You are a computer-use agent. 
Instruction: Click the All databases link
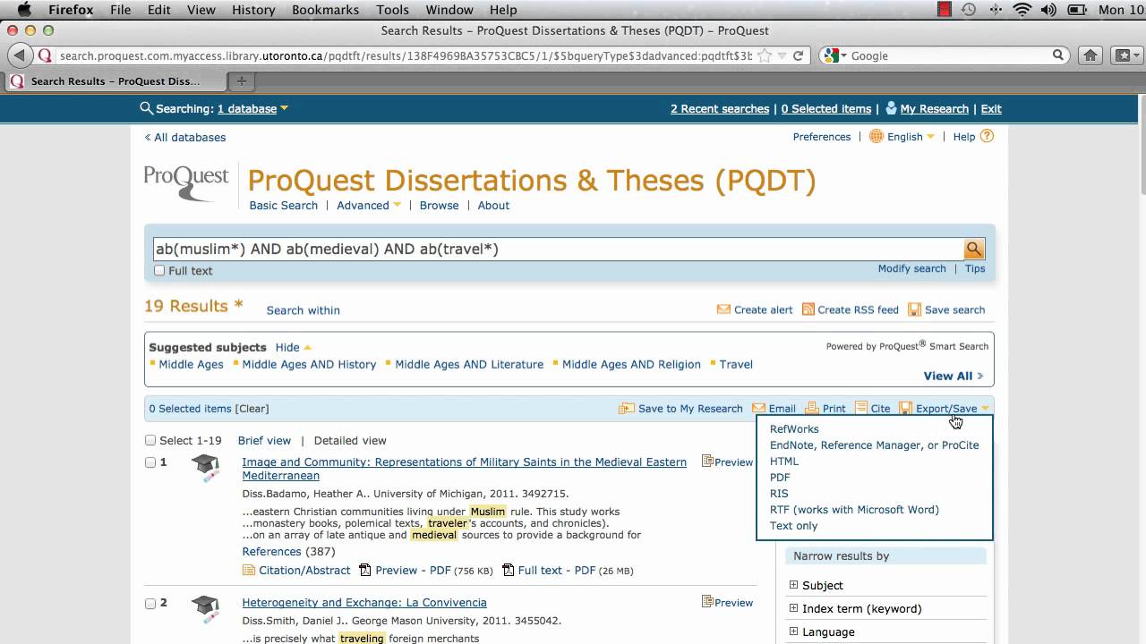pyautogui.click(x=185, y=137)
